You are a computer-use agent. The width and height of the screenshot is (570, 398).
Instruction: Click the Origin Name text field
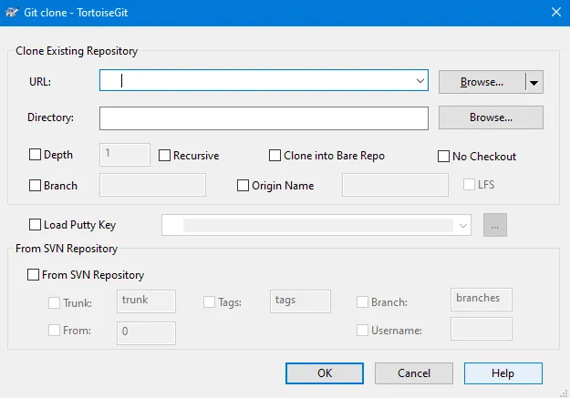tap(395, 185)
